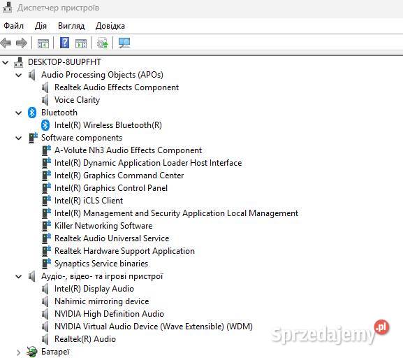Click the DESKTOP-8UUPFHT computer icon
403x358 pixels.
(19, 62)
